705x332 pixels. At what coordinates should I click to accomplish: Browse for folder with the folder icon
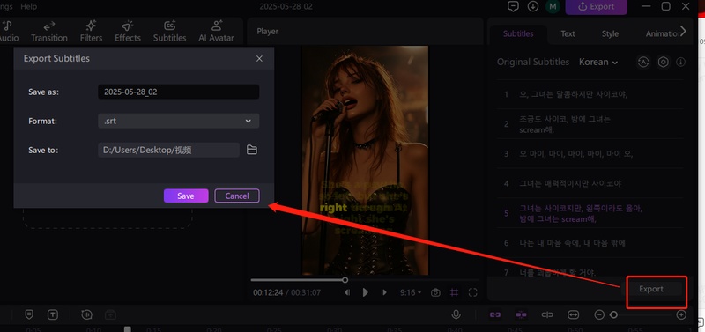tap(252, 150)
